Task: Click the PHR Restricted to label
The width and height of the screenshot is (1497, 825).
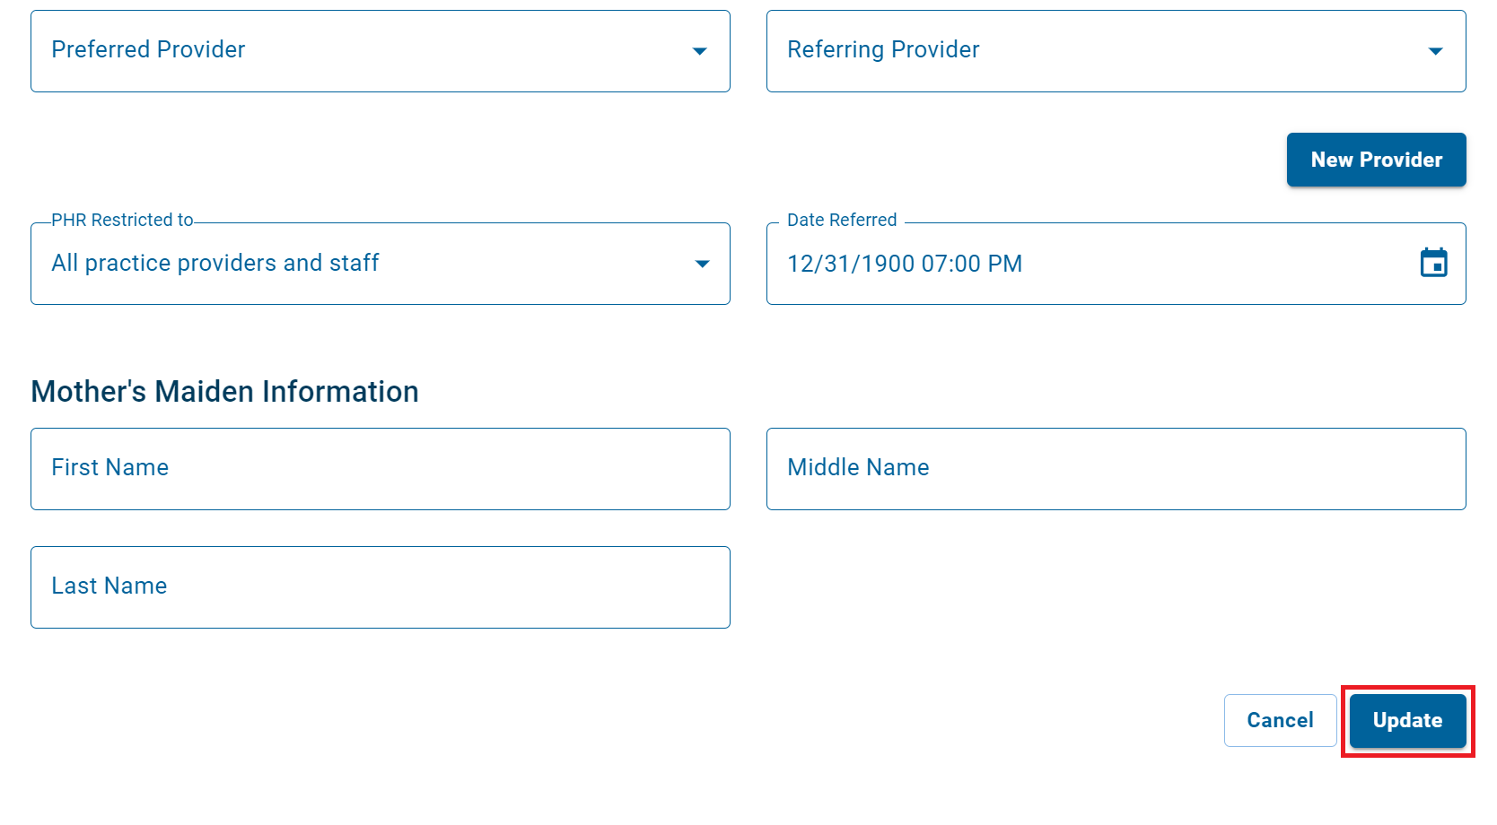Action: 120,220
